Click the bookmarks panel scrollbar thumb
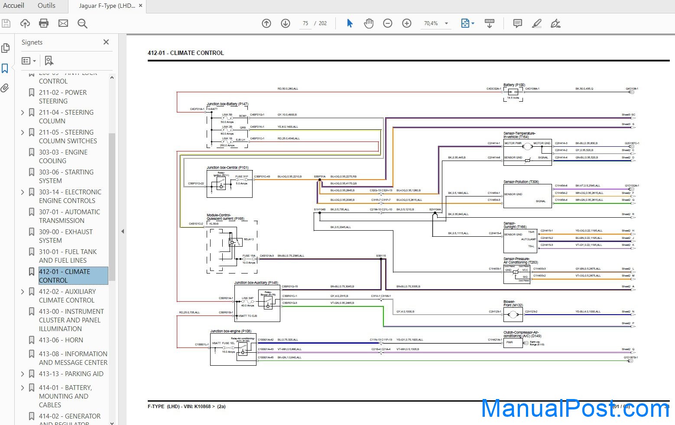 [112, 206]
